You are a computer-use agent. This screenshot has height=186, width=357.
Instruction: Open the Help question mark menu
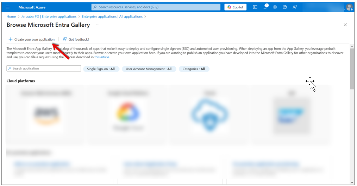(284, 7)
